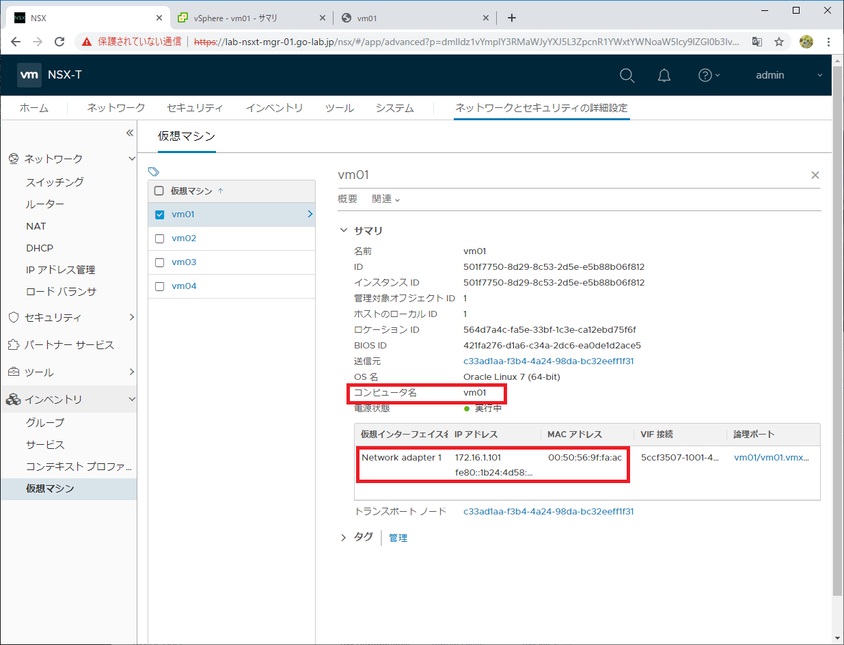The height and width of the screenshot is (645, 844).
Task: Expand the ツール sidebar section chevron
Action: [x=132, y=372]
